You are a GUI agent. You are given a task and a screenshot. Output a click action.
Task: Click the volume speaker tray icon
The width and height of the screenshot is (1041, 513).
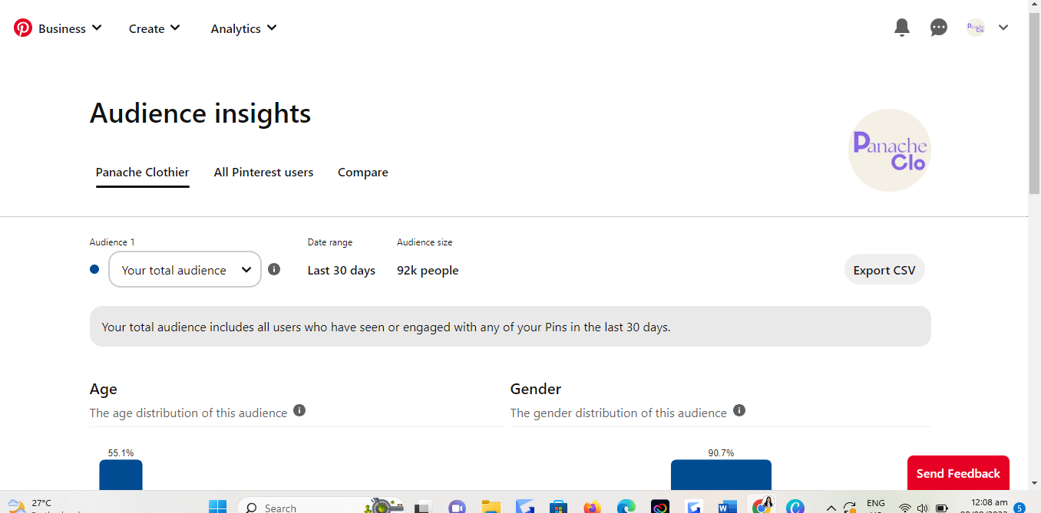[x=923, y=508]
